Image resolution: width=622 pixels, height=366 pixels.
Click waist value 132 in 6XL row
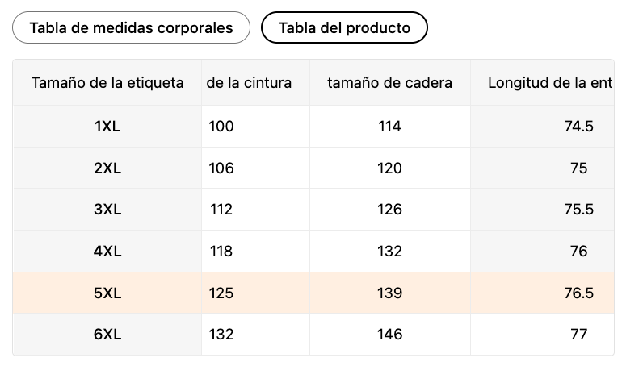click(221, 335)
